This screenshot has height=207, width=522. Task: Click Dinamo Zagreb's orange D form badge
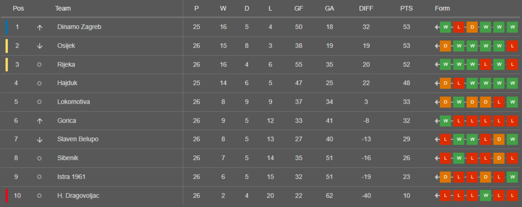tap(472, 27)
